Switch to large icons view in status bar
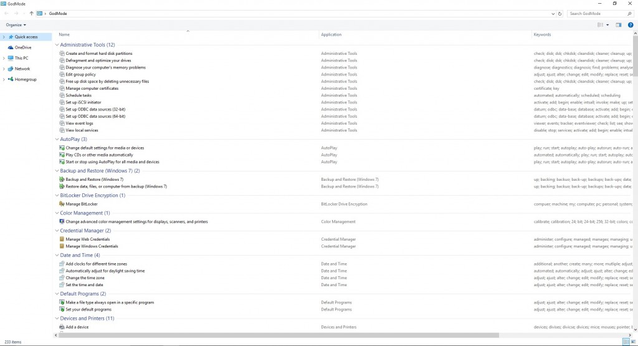This screenshot has height=346, width=638. [634, 342]
